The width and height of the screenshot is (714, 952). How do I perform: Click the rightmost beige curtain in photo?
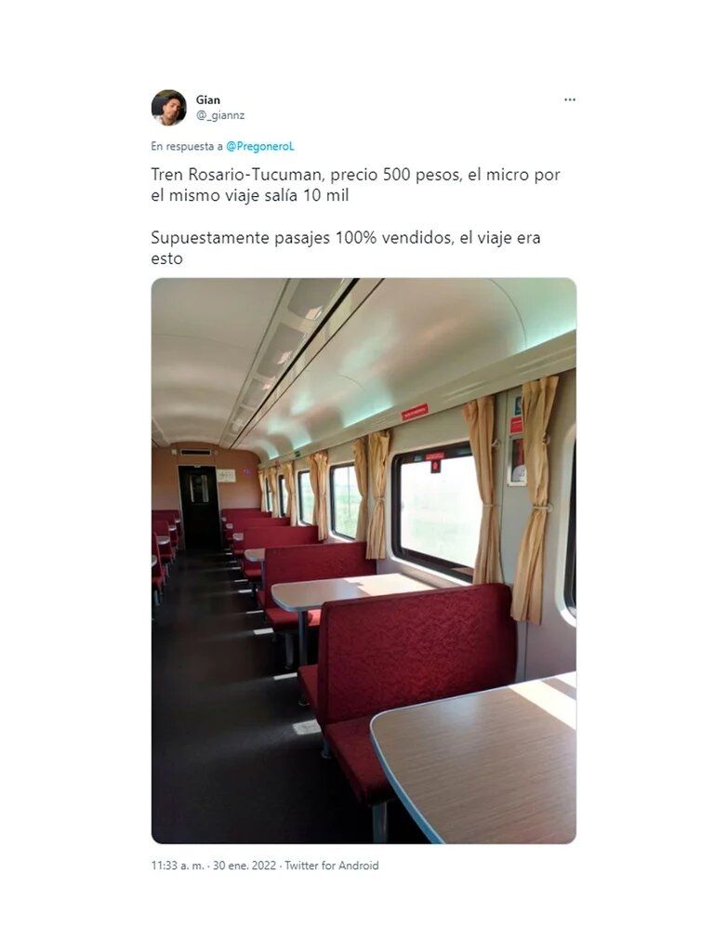[535, 499]
